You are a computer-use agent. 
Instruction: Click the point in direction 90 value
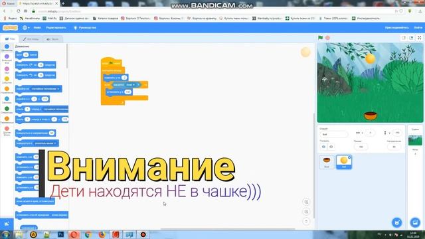click(x=52, y=133)
